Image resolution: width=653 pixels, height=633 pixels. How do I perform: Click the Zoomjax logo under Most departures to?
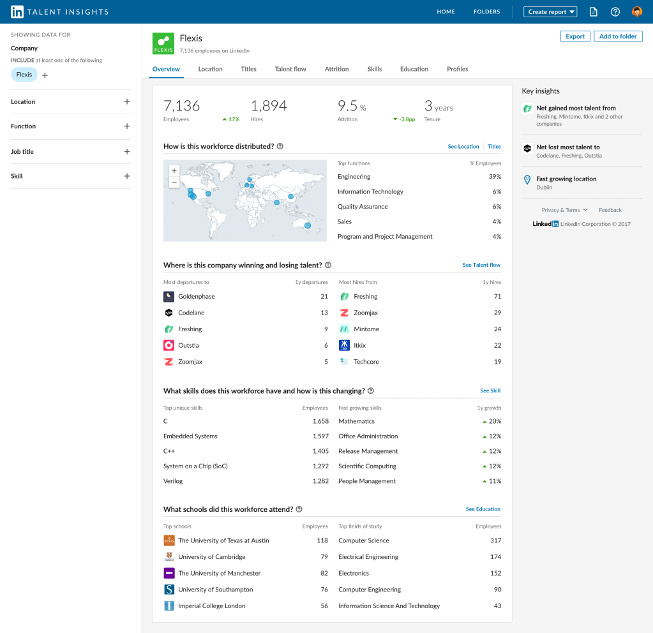tap(169, 361)
